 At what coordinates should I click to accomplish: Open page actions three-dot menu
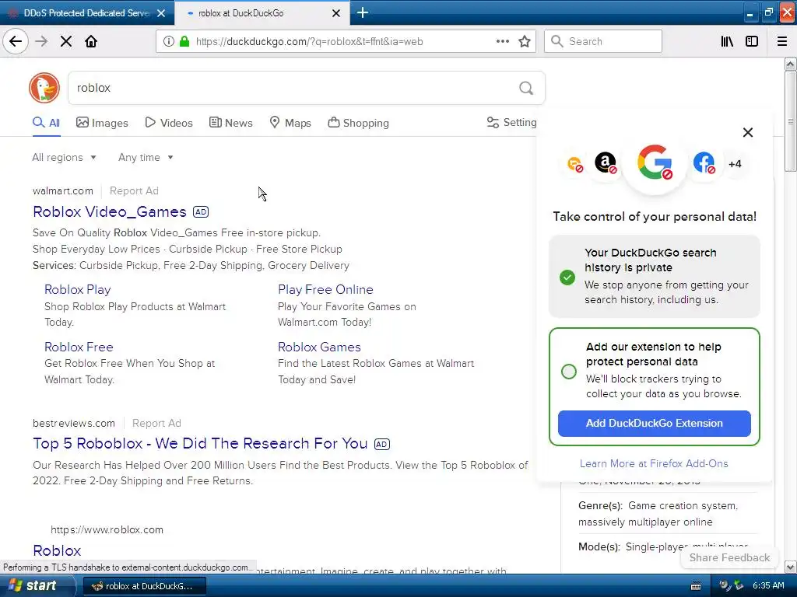[x=502, y=41]
